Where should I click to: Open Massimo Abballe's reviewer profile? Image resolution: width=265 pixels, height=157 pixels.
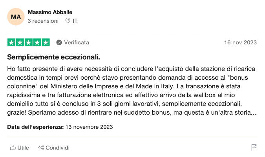pyautogui.click(x=50, y=12)
